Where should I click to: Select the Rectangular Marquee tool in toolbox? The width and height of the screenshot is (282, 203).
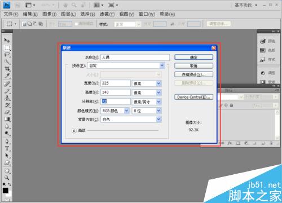(7, 47)
